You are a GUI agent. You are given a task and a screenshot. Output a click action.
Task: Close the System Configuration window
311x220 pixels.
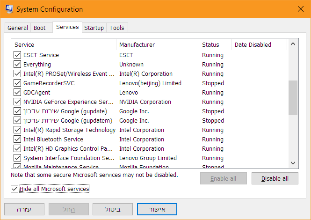pyautogui.click(x=301, y=9)
